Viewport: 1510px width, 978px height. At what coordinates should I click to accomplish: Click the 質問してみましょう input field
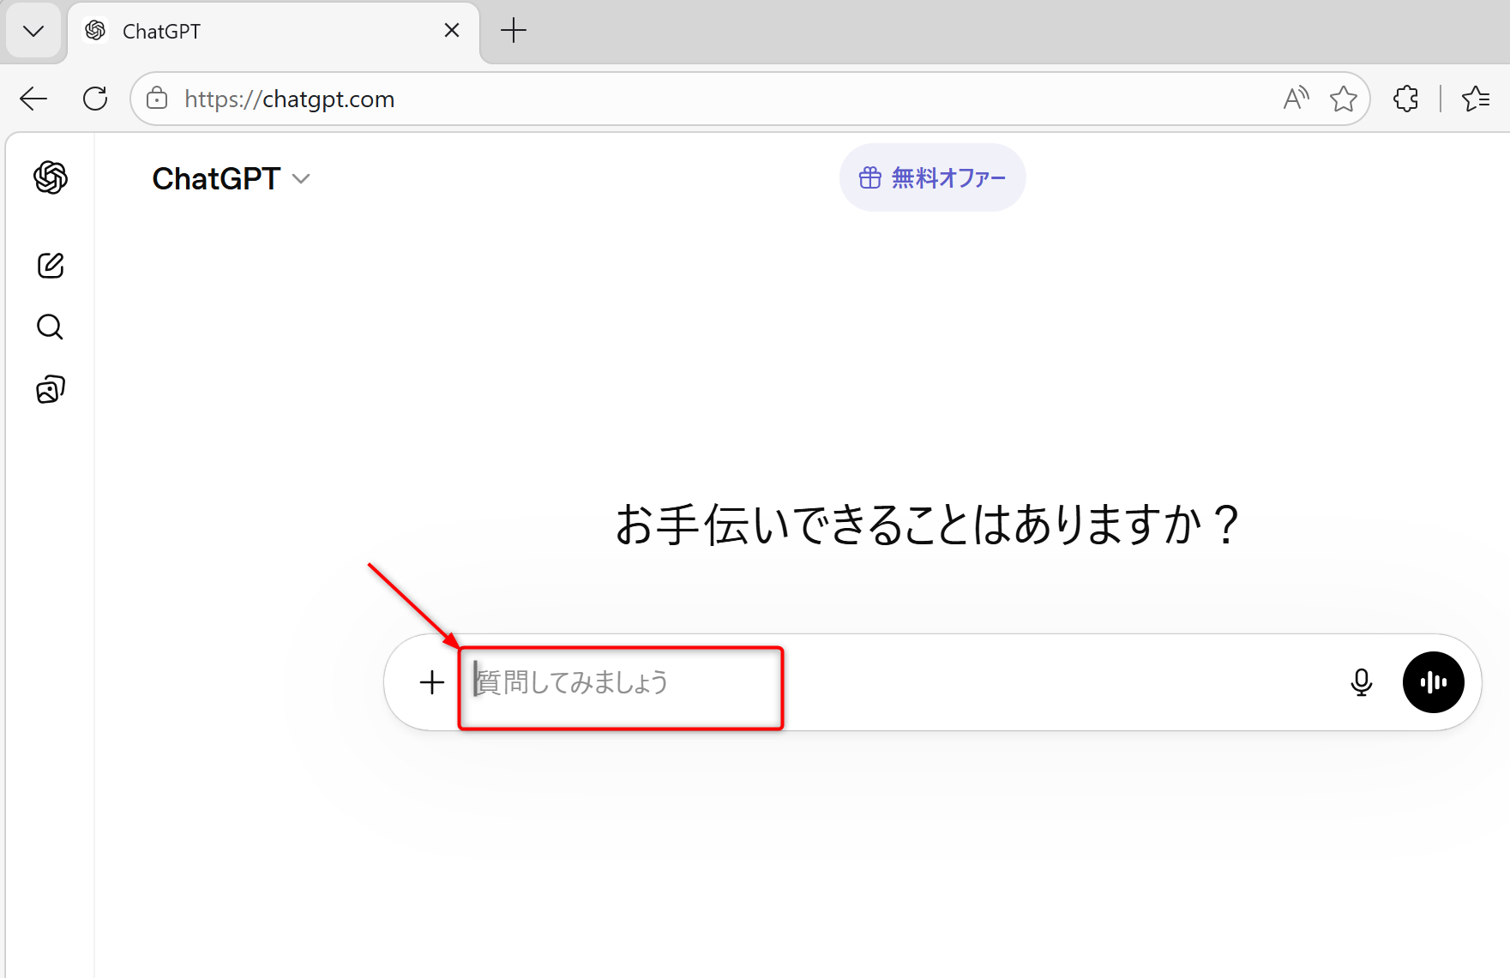(857, 682)
